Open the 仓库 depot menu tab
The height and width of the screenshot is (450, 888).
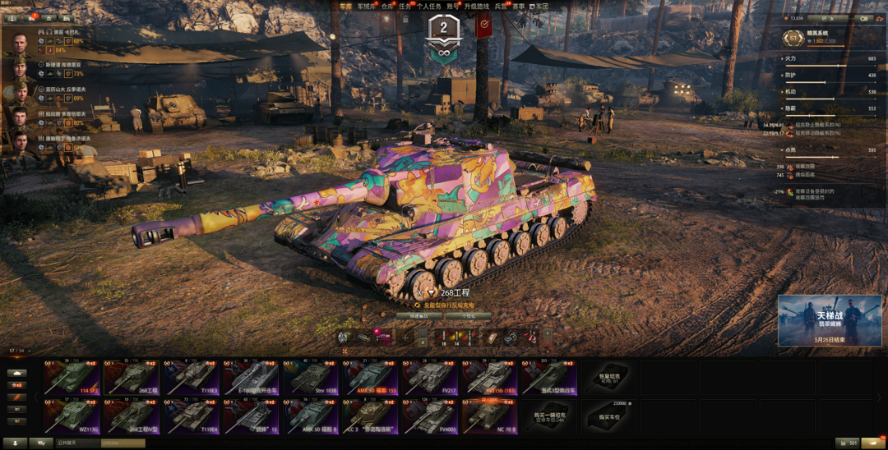tap(387, 7)
